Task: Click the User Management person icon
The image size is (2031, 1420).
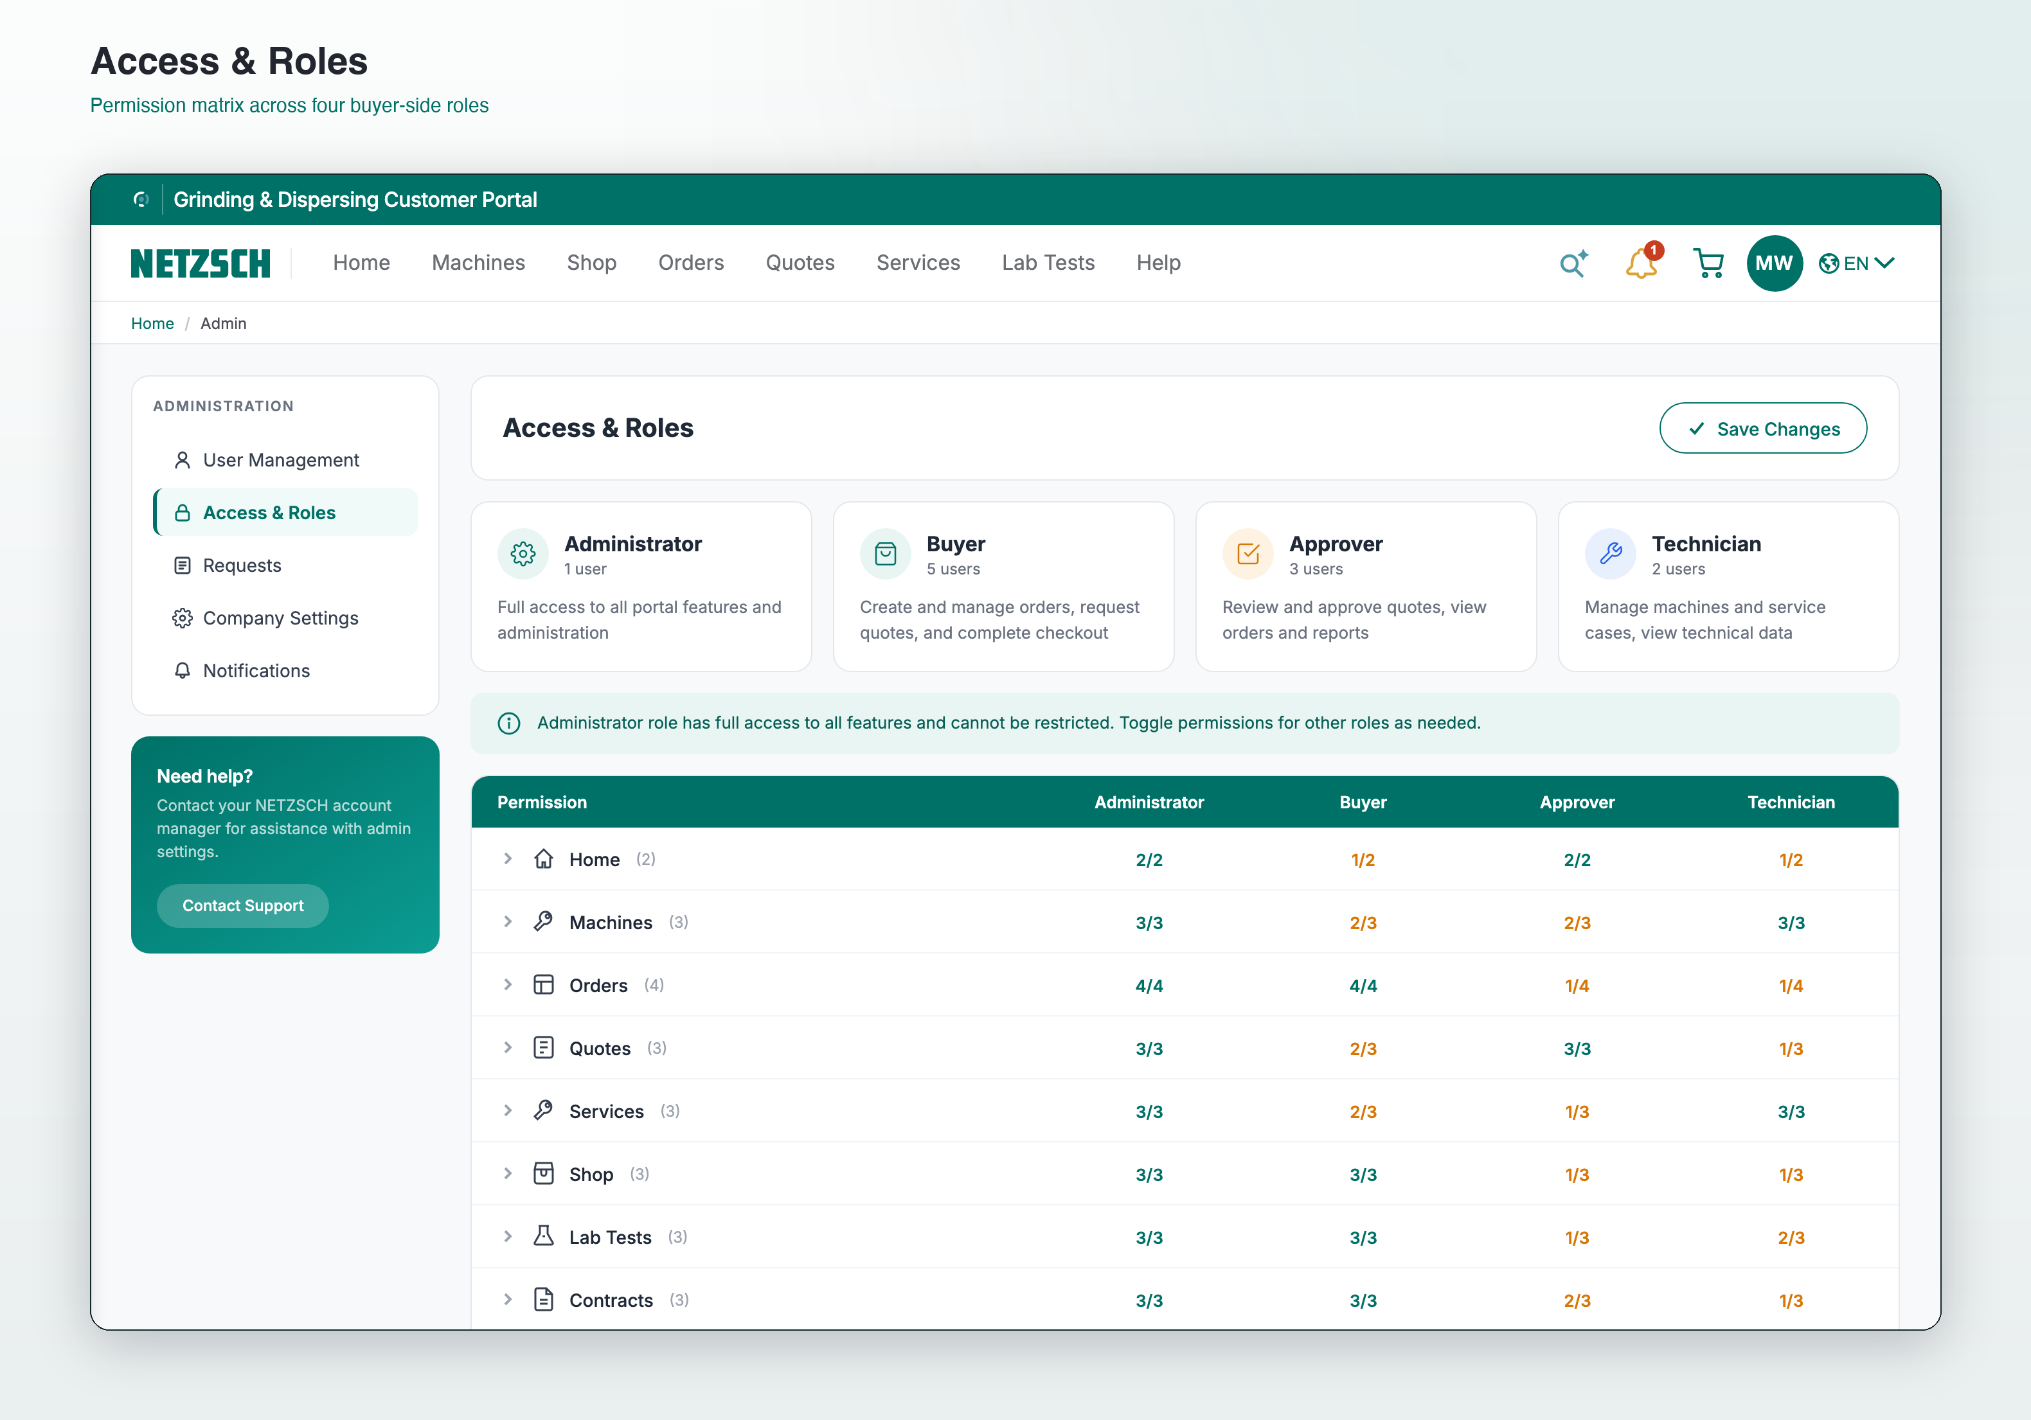Action: 183,460
